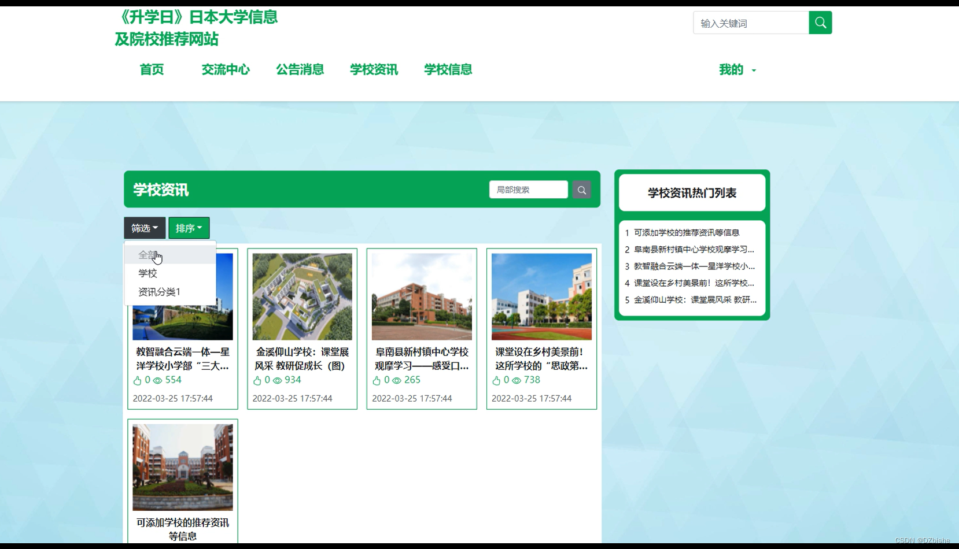Click article title 阜南县新村镇中心学校观摩学习

point(422,358)
